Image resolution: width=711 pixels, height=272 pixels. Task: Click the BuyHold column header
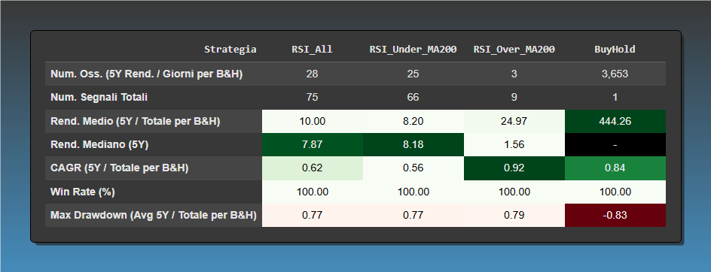(615, 50)
